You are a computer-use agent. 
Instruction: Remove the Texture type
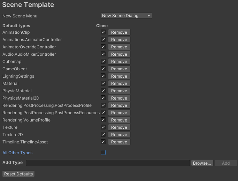click(x=119, y=127)
